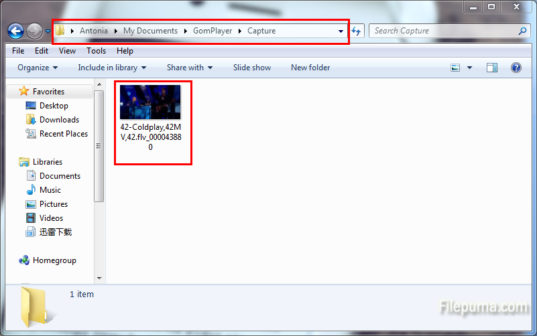537x336 pixels.
Task: Click the New folder button
Action: pyautogui.click(x=310, y=68)
